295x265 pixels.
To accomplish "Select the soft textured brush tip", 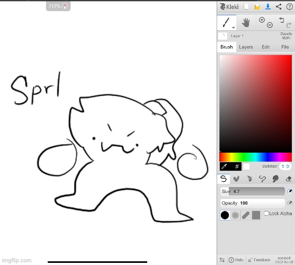I will coord(235,215).
